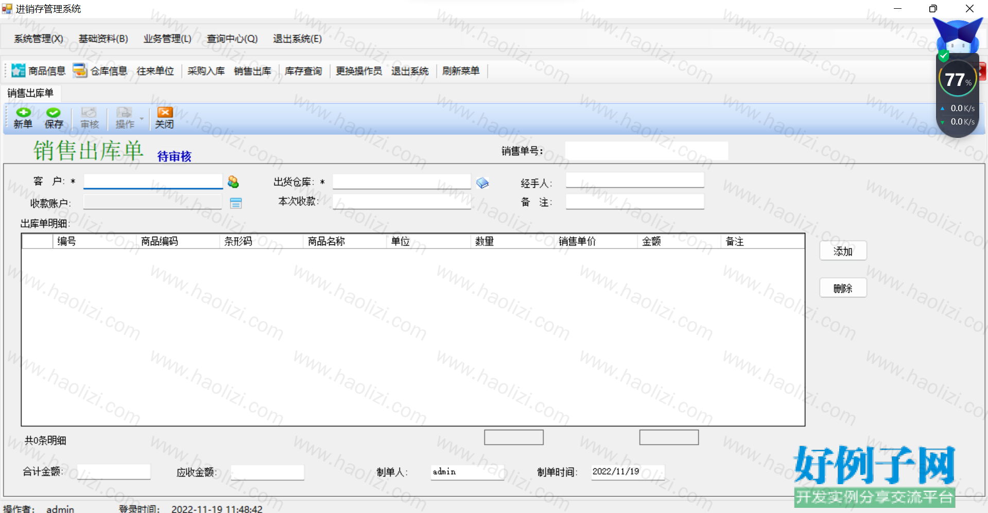Click 采购入库 in the toolbar
The width and height of the screenshot is (988, 513).
pyautogui.click(x=206, y=71)
